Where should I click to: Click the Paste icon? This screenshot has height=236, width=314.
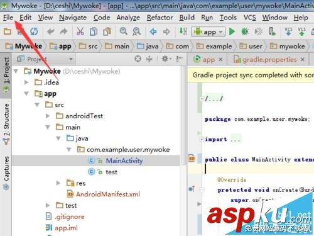pos(107,31)
